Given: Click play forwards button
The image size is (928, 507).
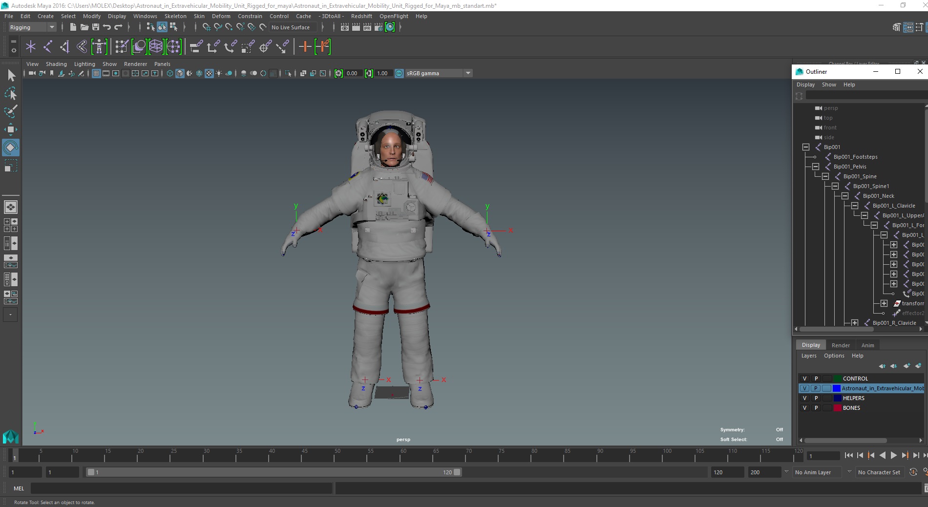Looking at the screenshot, I should tap(893, 455).
